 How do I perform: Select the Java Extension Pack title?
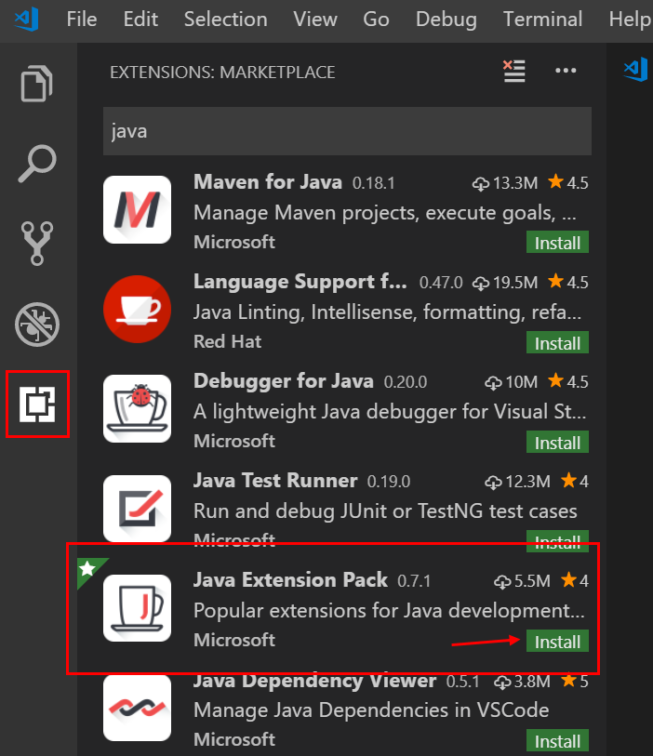(290, 580)
